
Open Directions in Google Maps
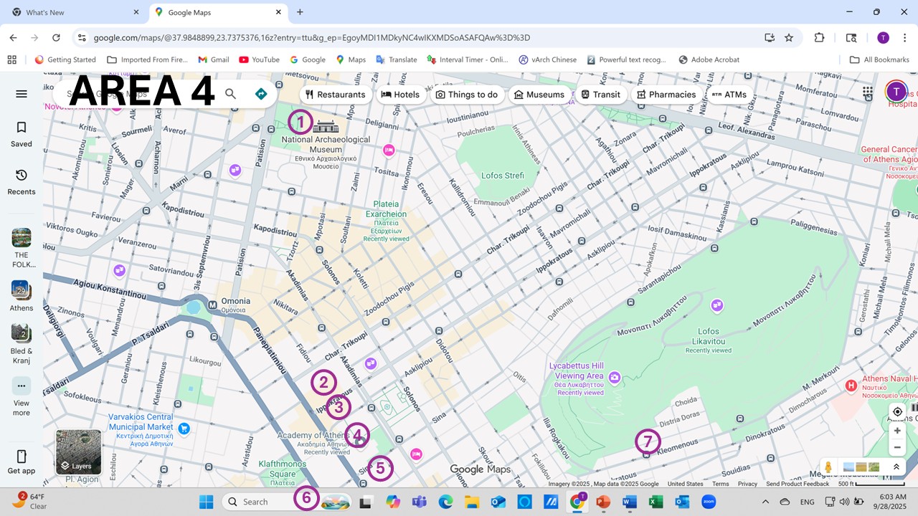tap(261, 94)
